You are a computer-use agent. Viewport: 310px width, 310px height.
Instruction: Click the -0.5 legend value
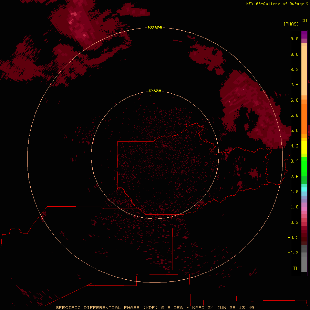click(x=293, y=238)
